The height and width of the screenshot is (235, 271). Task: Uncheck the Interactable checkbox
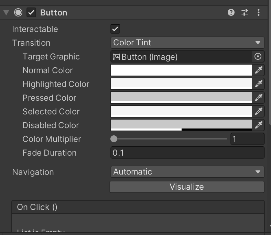click(115, 29)
